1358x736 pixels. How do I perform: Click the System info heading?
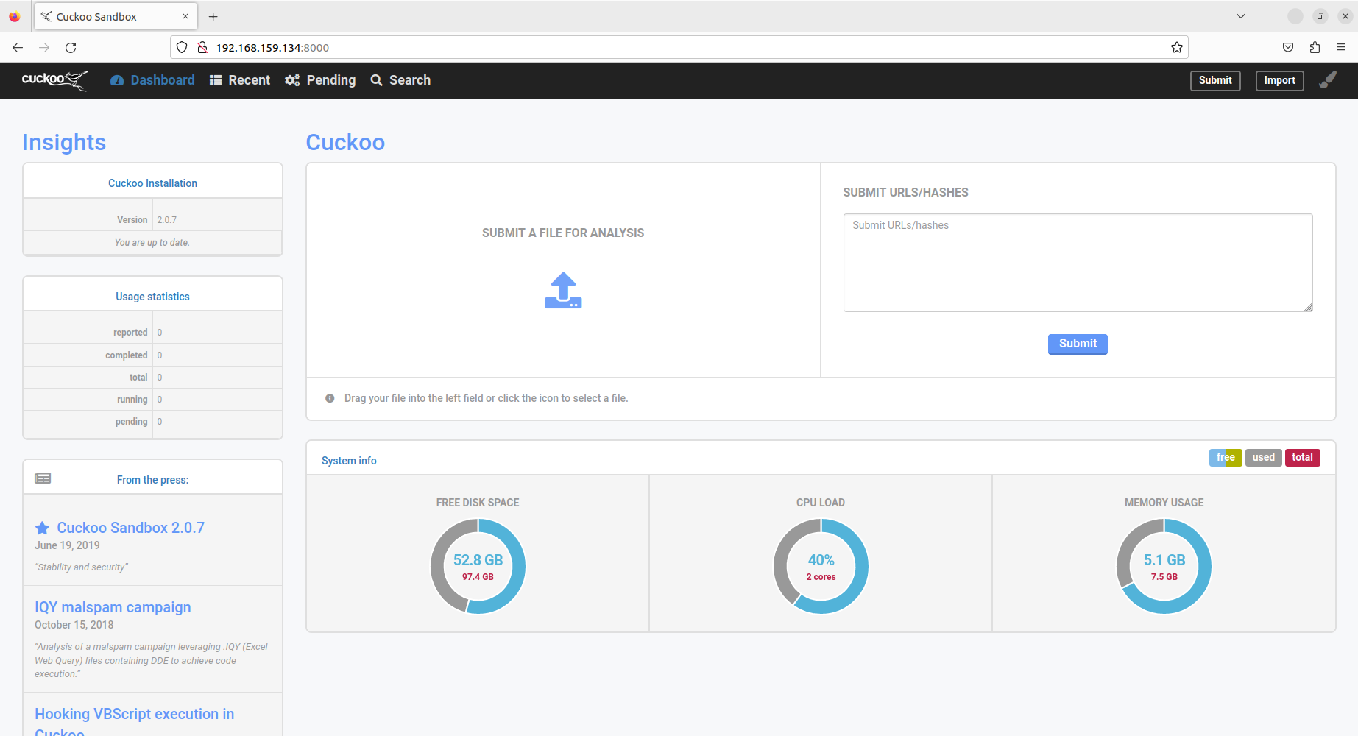[349, 461]
